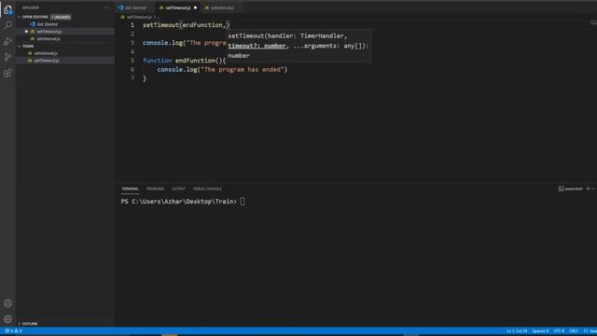Open setInterval.js under TRAIN folder
Viewport: 597px width, 336px height.
[46, 53]
